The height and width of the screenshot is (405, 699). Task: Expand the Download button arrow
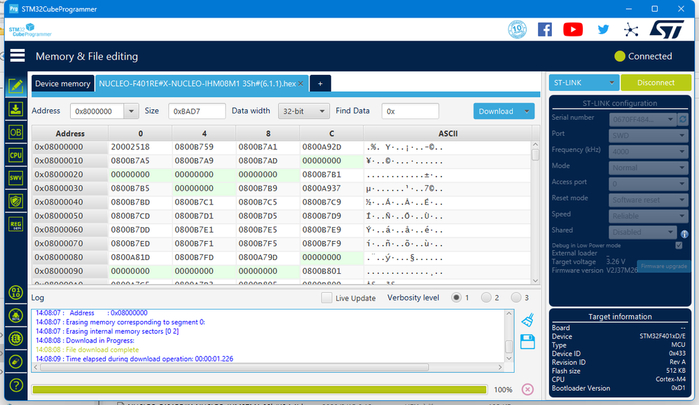(x=527, y=111)
